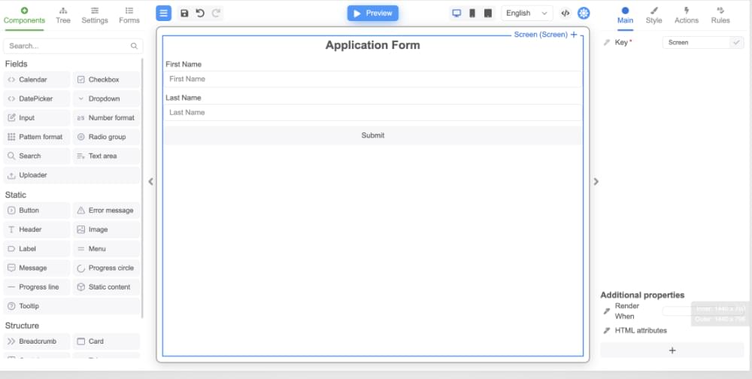Switch to the Rules tab
This screenshot has width=752, height=379.
pyautogui.click(x=720, y=15)
